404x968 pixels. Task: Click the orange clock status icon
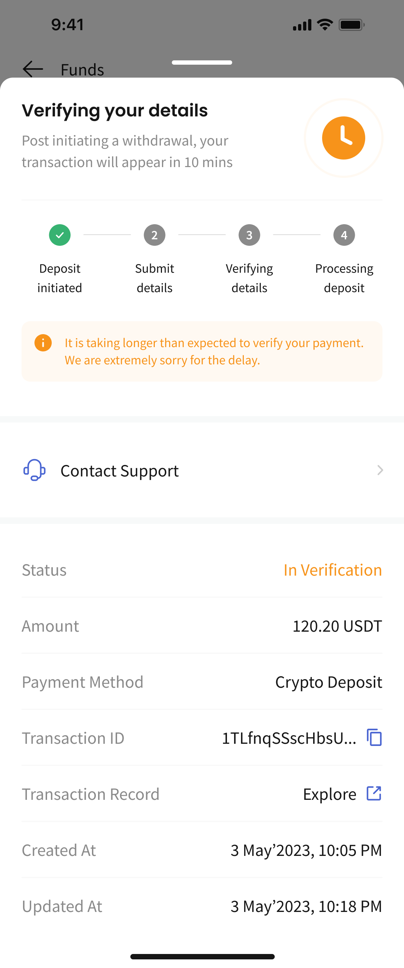[344, 138]
